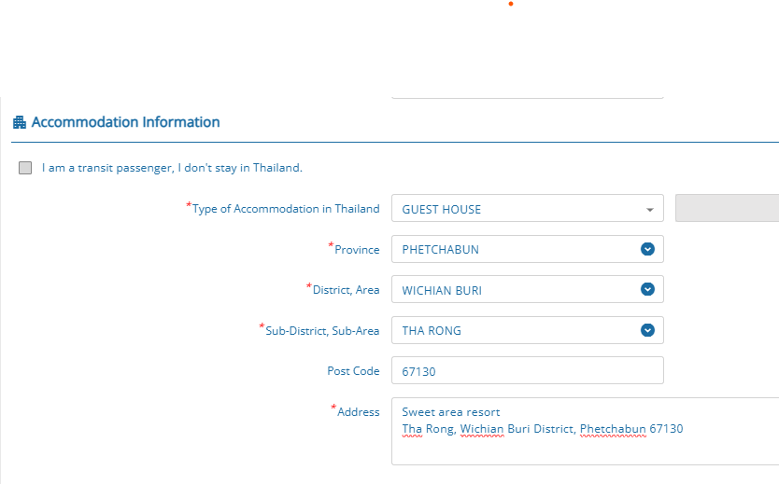Click into the Post Code field showing 67130

[527, 371]
